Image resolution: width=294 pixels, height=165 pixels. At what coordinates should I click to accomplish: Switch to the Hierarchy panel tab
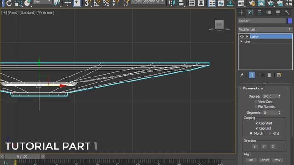pyautogui.click(x=260, y=12)
